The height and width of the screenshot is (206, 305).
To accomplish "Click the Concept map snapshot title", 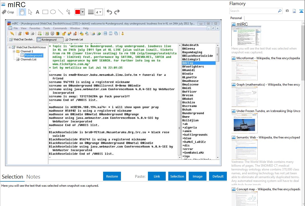I will [268, 189].
